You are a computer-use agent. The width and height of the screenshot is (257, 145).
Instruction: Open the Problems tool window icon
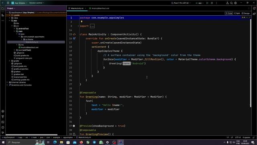click(x=3, y=127)
